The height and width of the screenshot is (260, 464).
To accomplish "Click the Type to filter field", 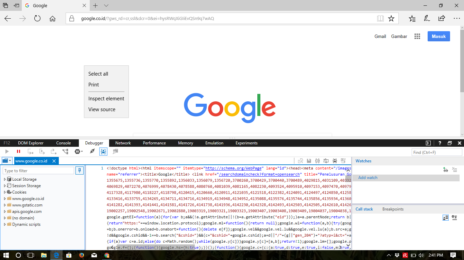I will pos(38,171).
